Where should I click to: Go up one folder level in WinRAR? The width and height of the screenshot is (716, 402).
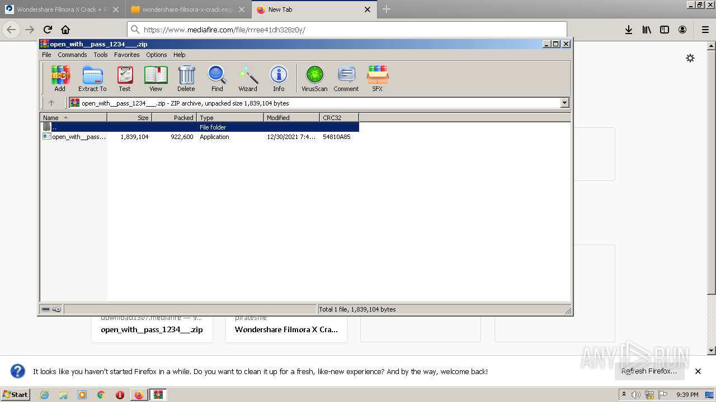51,103
